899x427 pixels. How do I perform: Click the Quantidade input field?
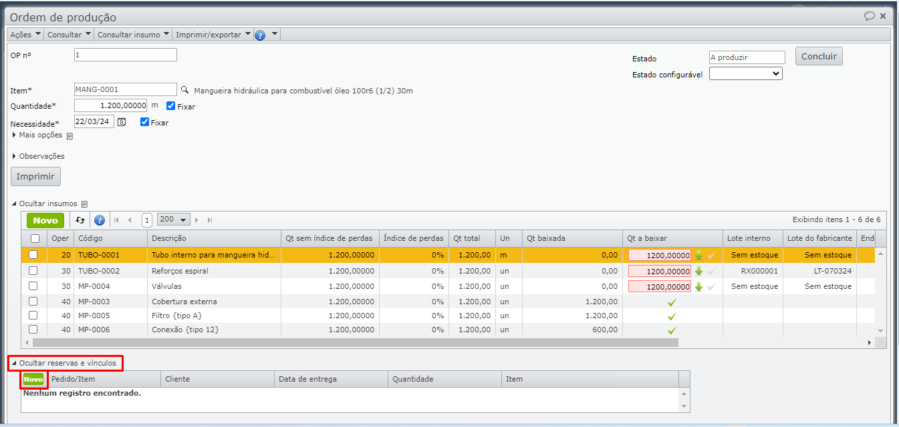111,105
